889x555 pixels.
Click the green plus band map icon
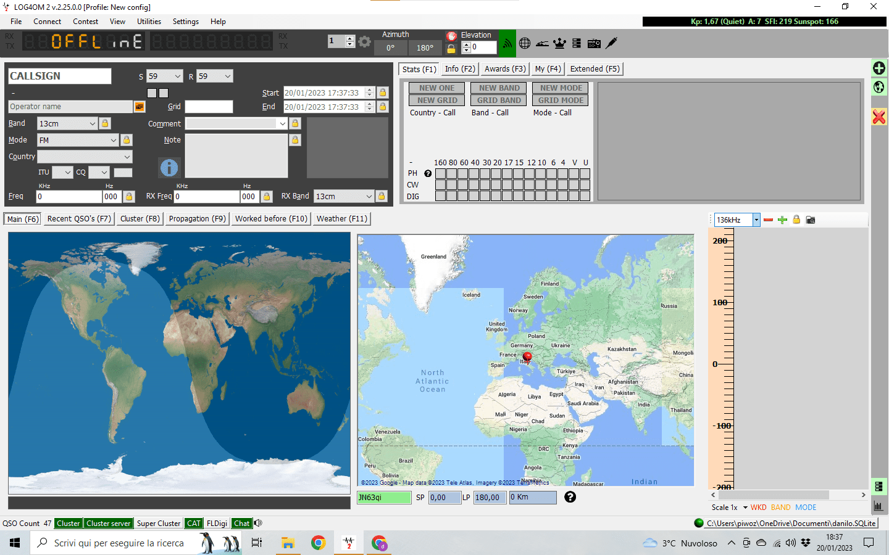[x=782, y=220]
